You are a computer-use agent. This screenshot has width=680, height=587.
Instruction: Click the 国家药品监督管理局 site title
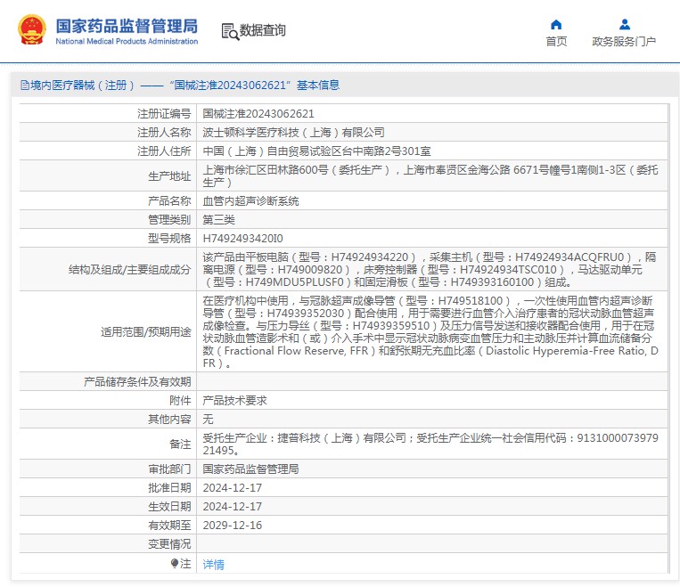click(x=127, y=26)
